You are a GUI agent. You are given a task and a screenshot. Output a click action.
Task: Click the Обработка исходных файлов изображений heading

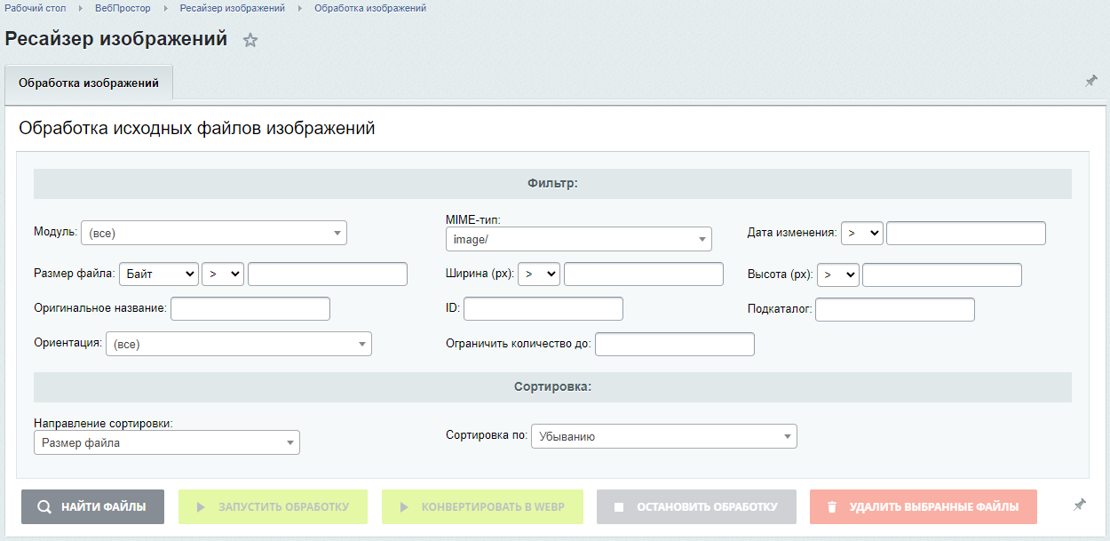197,129
